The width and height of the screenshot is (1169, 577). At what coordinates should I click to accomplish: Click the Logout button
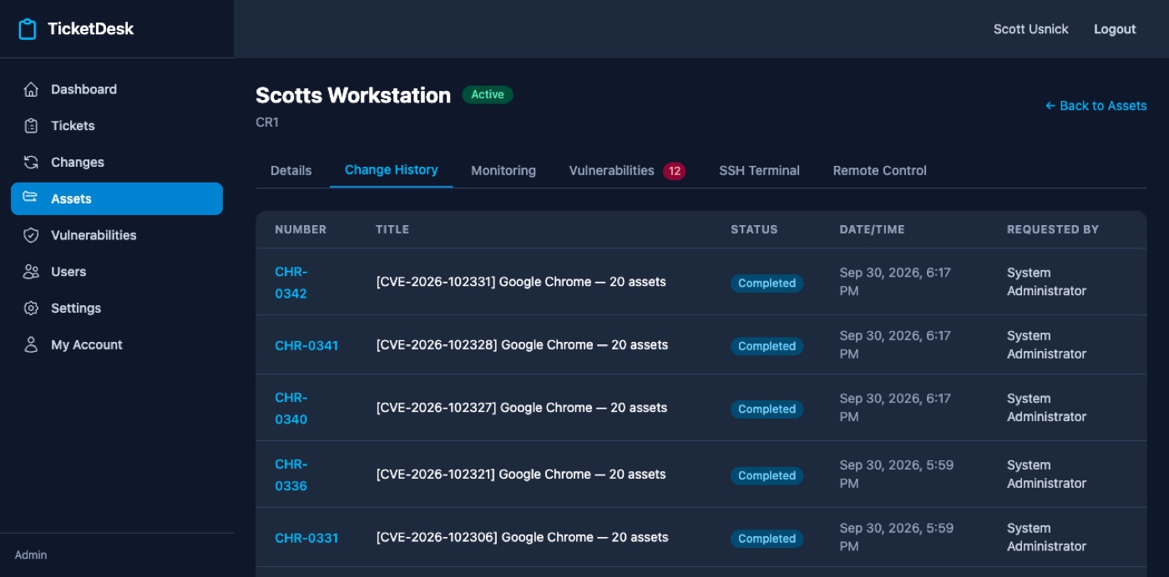[x=1115, y=29]
